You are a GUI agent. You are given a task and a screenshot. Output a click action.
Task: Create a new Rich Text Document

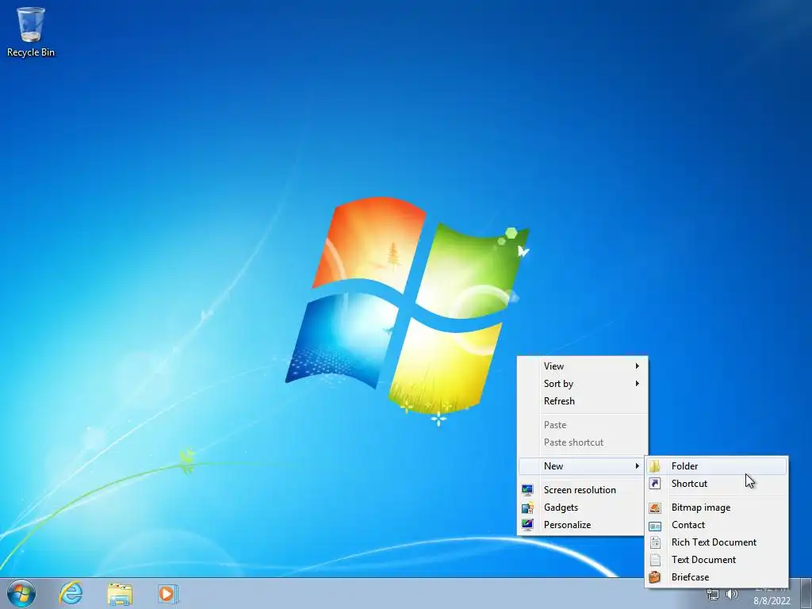717,542
